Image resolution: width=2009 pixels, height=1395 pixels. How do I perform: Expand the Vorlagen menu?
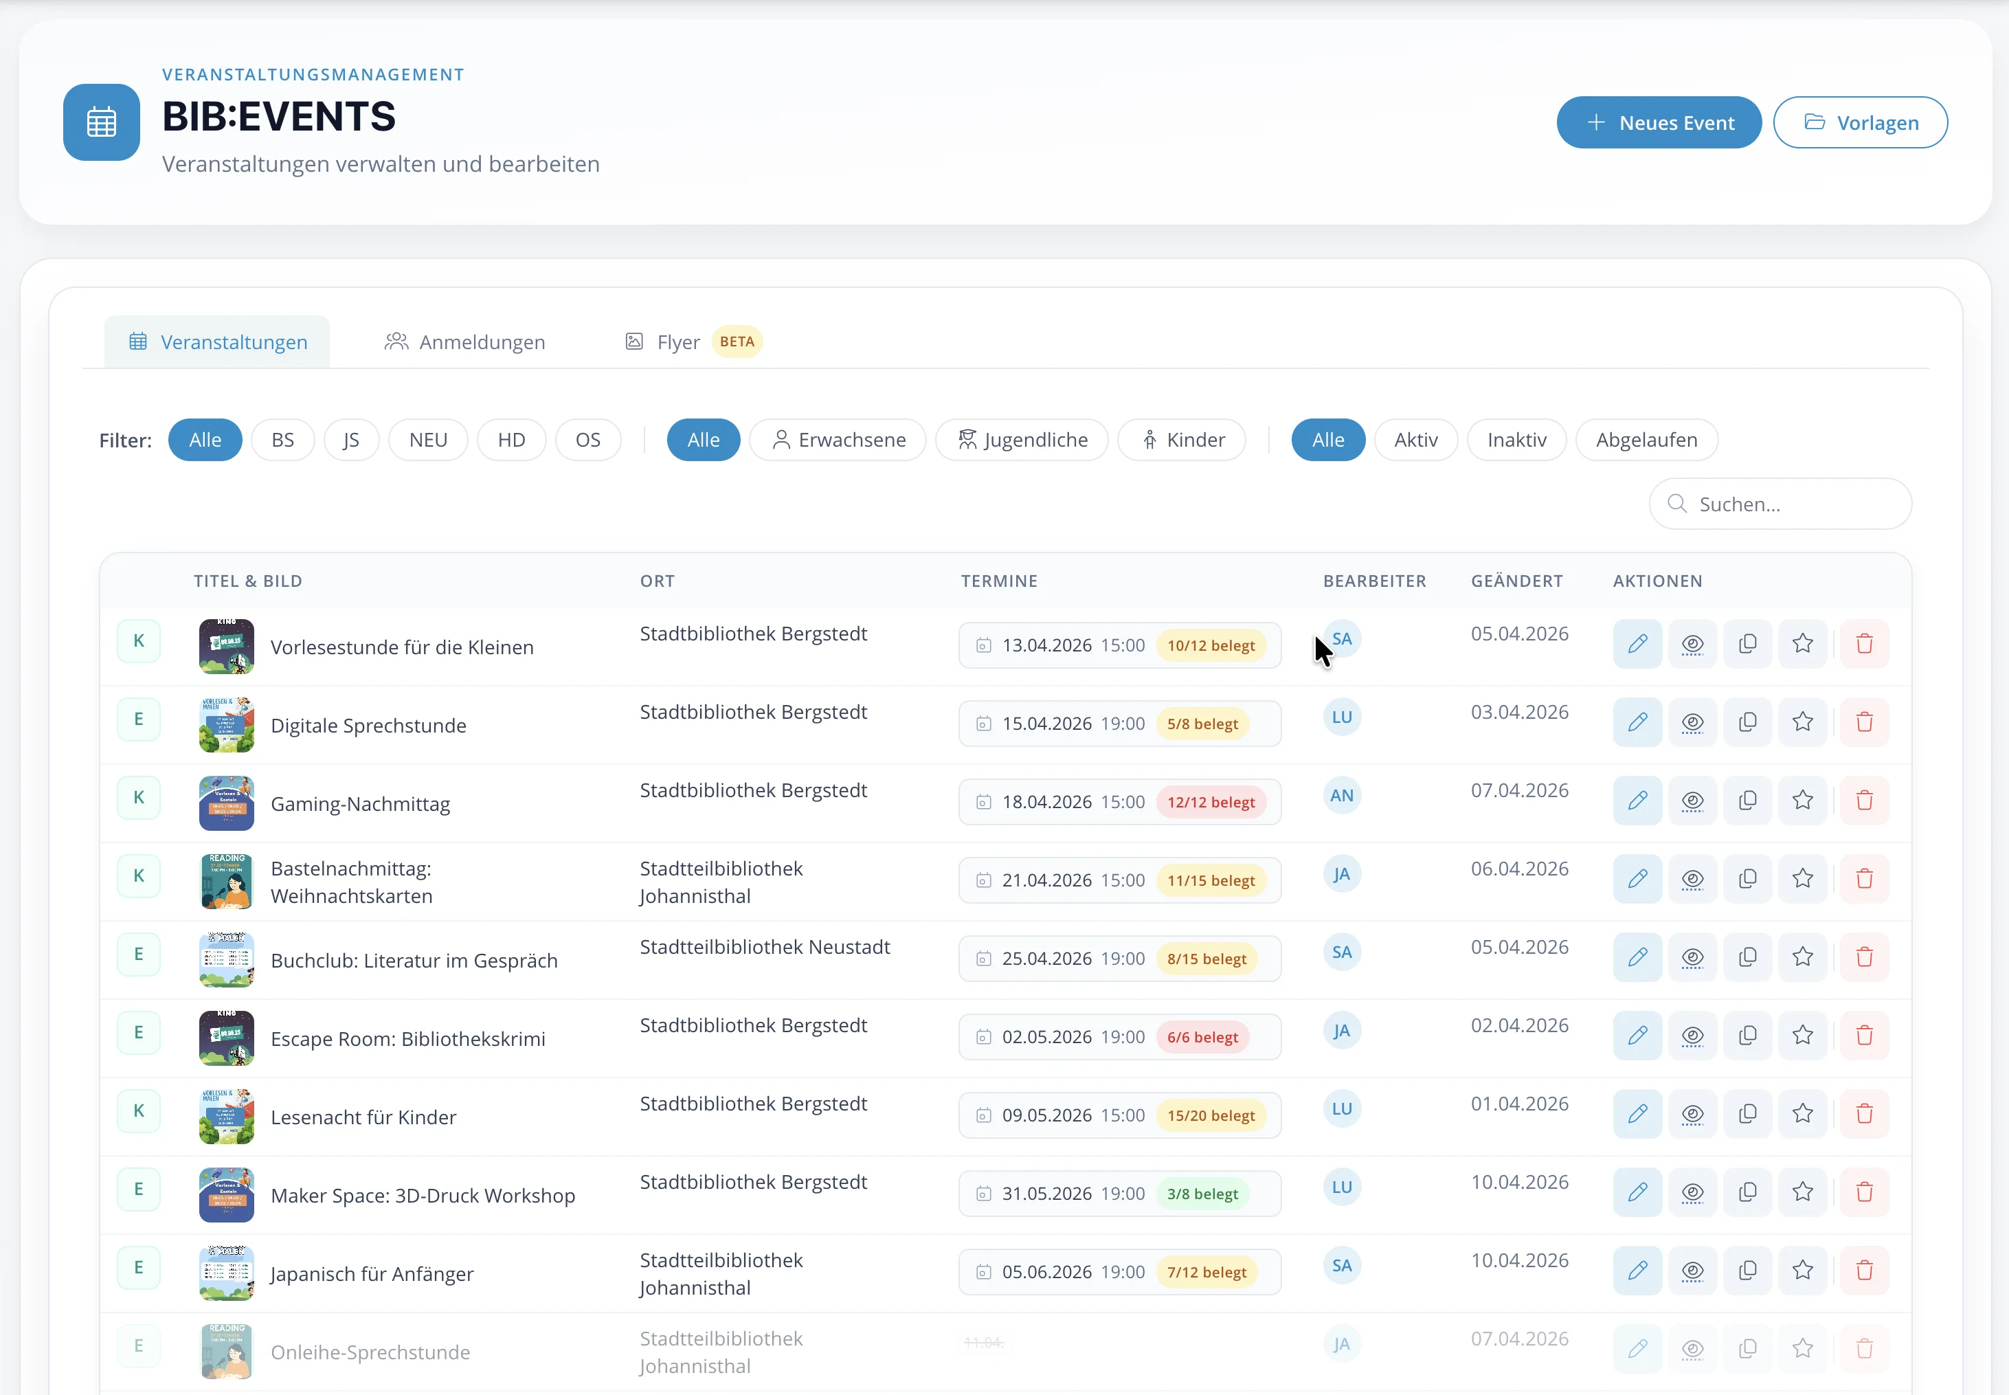point(1860,122)
